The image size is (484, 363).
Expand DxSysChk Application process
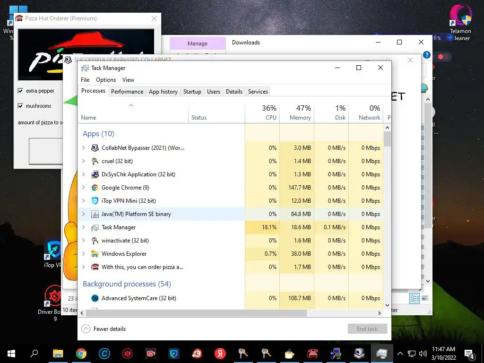click(83, 174)
